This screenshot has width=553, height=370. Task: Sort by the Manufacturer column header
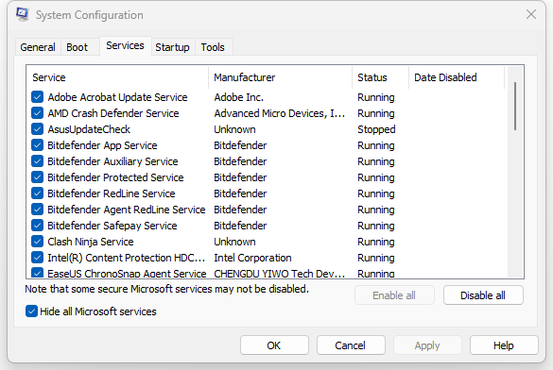coord(281,77)
